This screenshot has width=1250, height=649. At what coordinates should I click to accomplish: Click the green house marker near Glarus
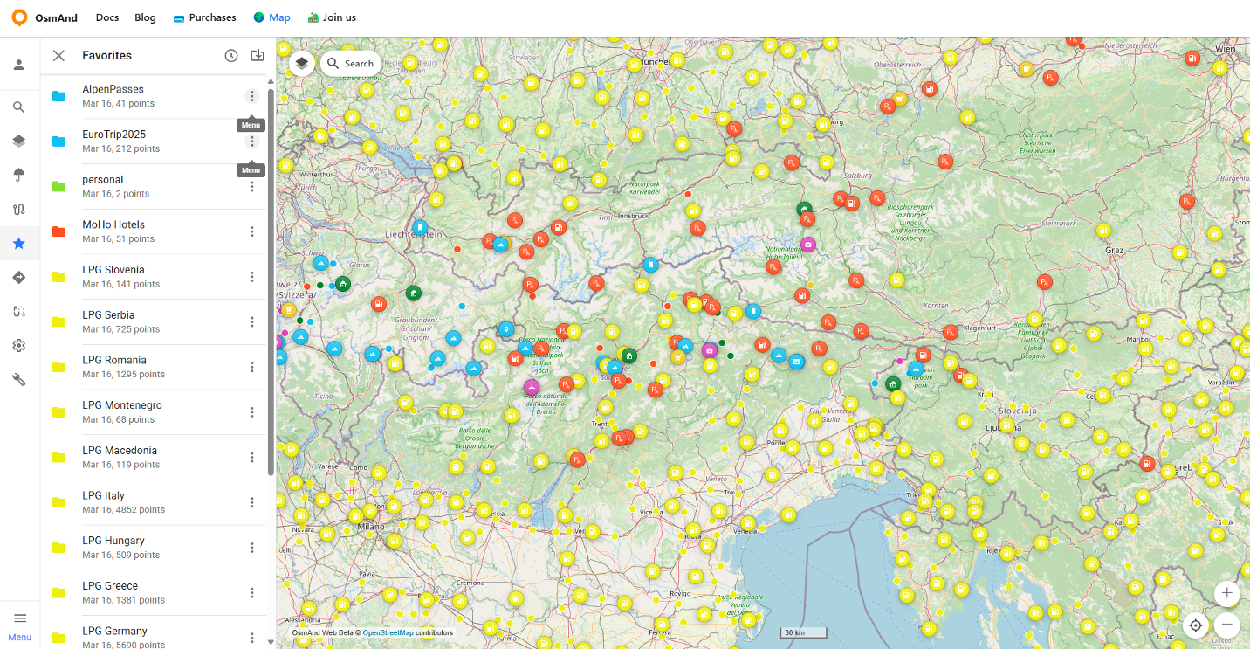point(343,284)
